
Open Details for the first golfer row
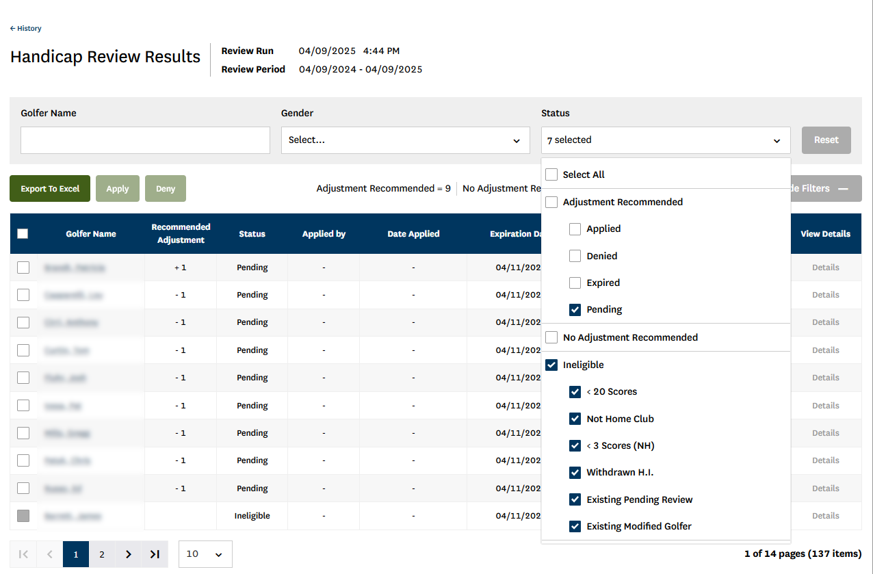pos(825,268)
